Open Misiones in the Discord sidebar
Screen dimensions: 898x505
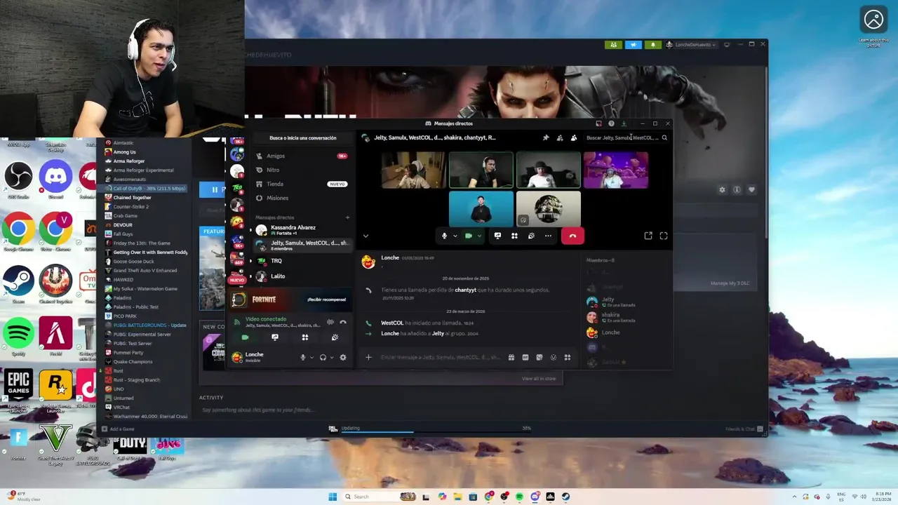tap(302, 198)
